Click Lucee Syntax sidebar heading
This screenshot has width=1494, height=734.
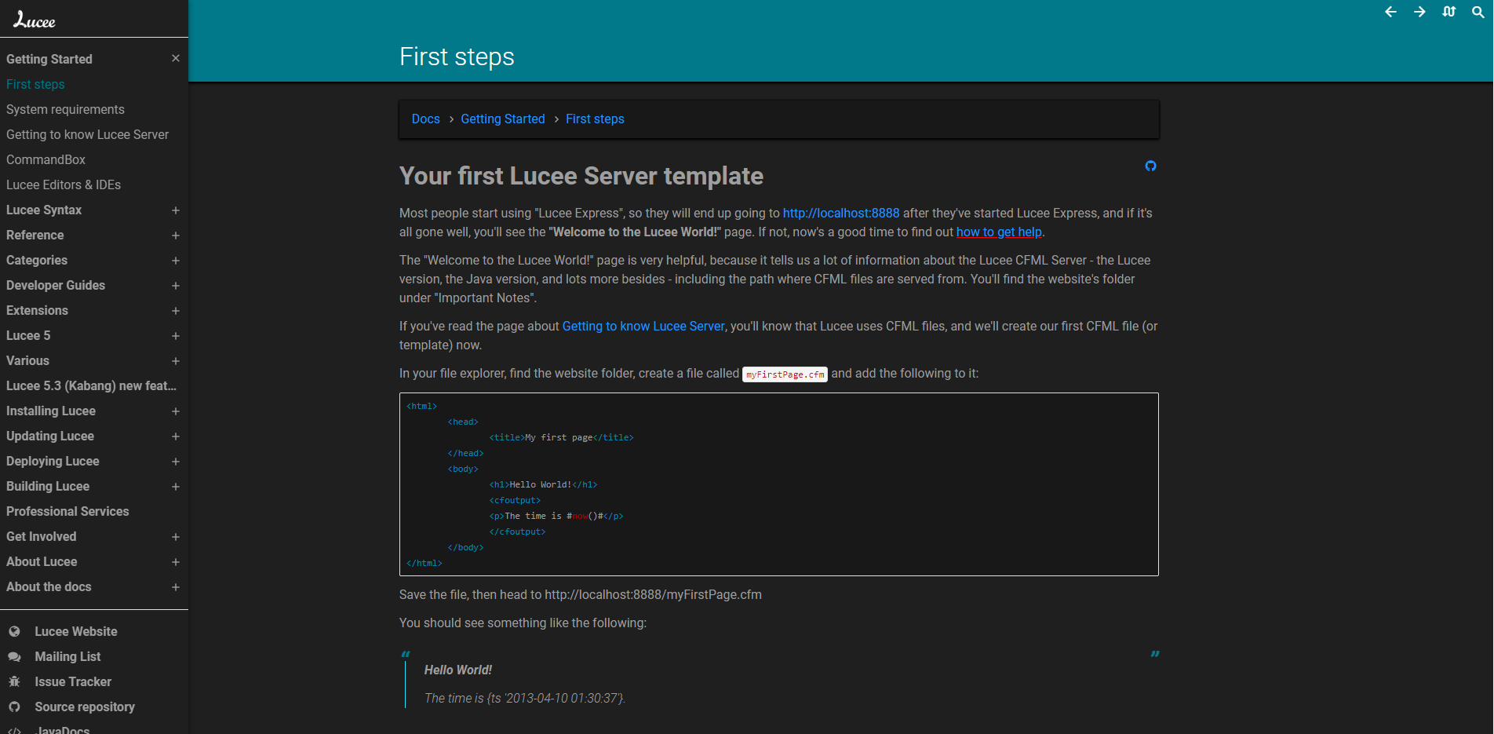click(44, 210)
